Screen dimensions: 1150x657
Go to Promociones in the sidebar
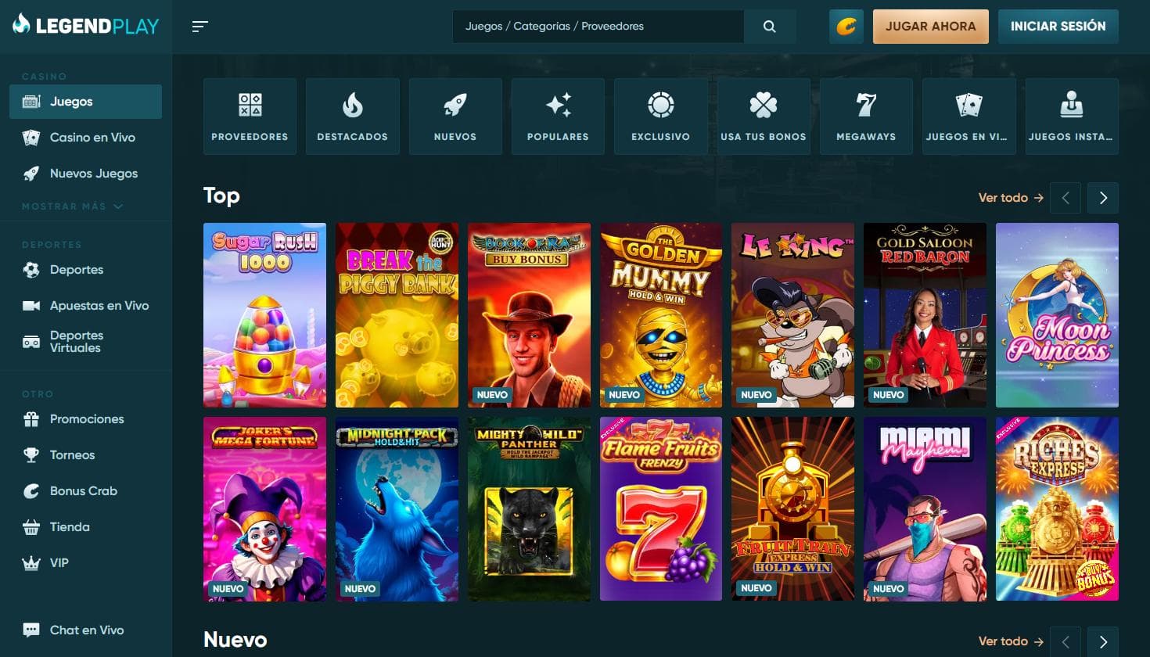(87, 419)
